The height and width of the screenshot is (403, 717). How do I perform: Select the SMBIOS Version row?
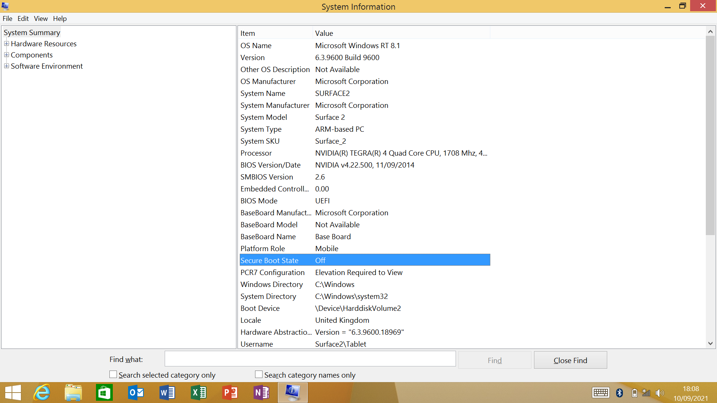364,177
